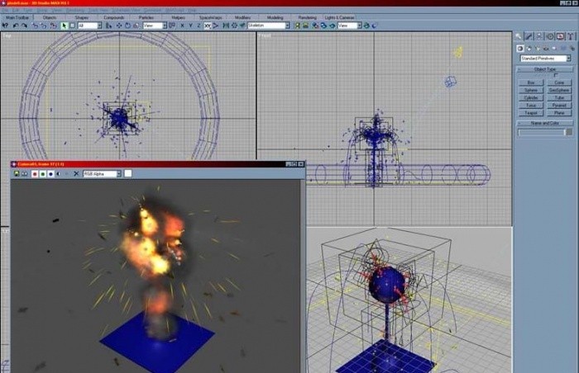This screenshot has height=373, width=579.
Task: Click the Name and Color rollout header
Action: pos(544,122)
